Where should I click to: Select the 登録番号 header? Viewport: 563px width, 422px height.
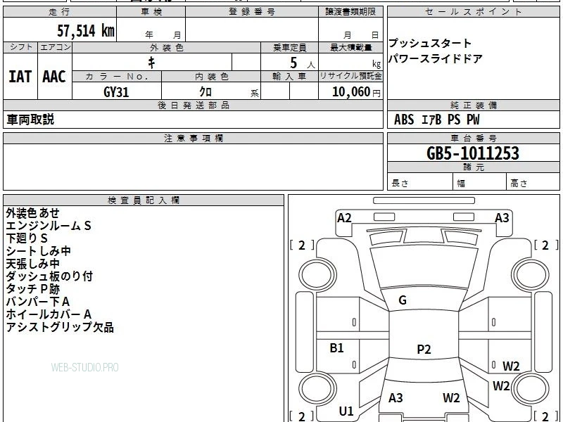tap(252, 12)
